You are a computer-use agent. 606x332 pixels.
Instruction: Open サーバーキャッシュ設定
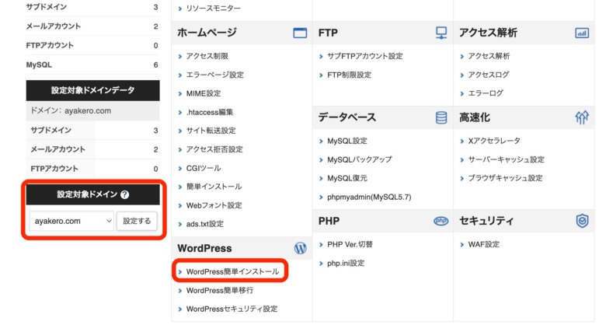point(506,159)
